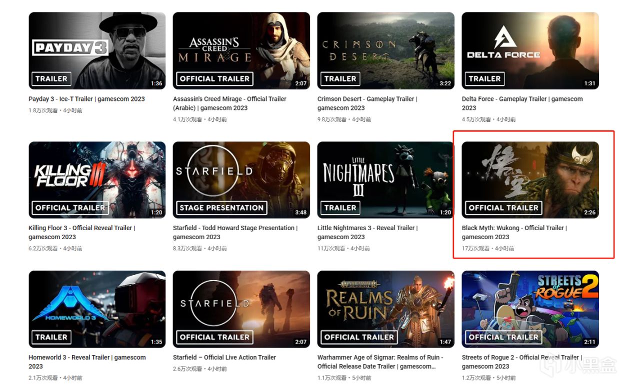Open the Starfield Live Action trailer thumbnail
This screenshot has width=635, height=387.
click(x=241, y=309)
